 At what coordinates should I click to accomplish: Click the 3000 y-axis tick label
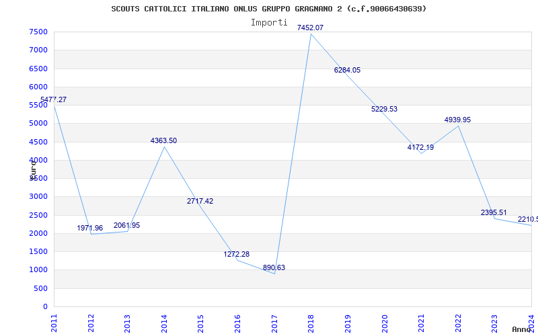click(x=38, y=197)
